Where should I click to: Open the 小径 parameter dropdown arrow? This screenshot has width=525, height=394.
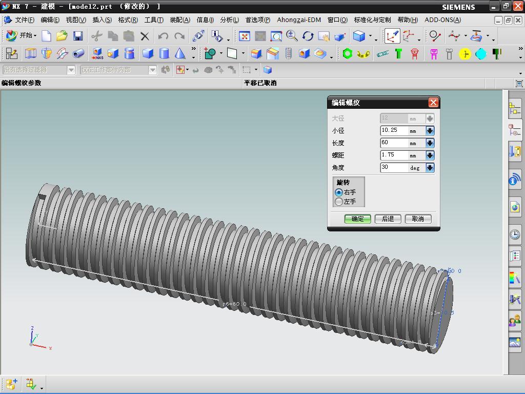(430, 131)
